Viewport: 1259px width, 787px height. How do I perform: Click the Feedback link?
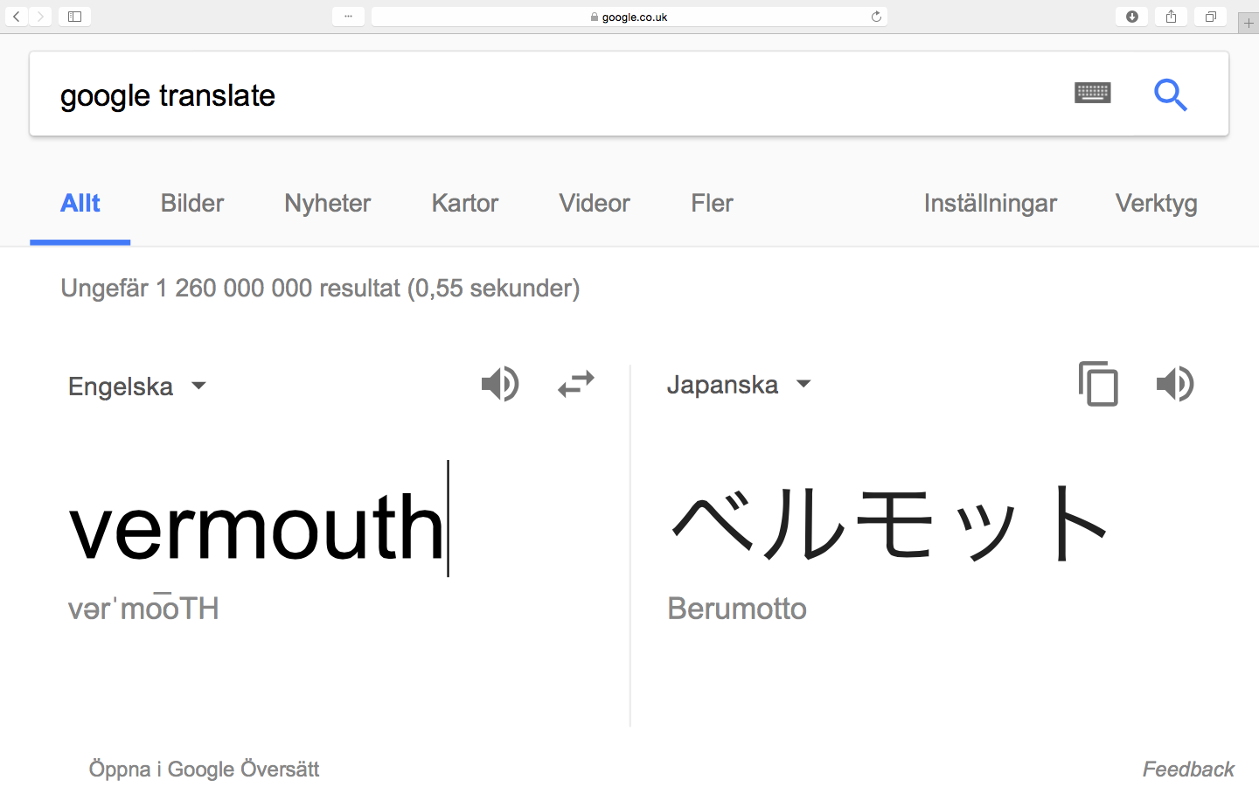(x=1188, y=770)
